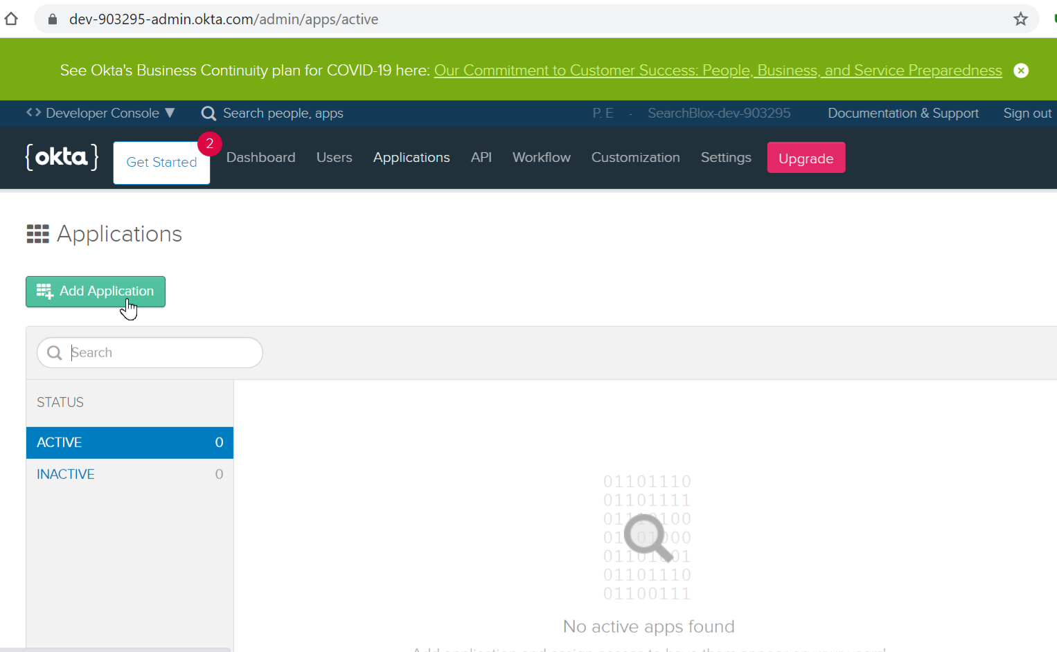Image resolution: width=1057 pixels, height=652 pixels.
Task: Click the padlock site info icon
Action: 52,19
